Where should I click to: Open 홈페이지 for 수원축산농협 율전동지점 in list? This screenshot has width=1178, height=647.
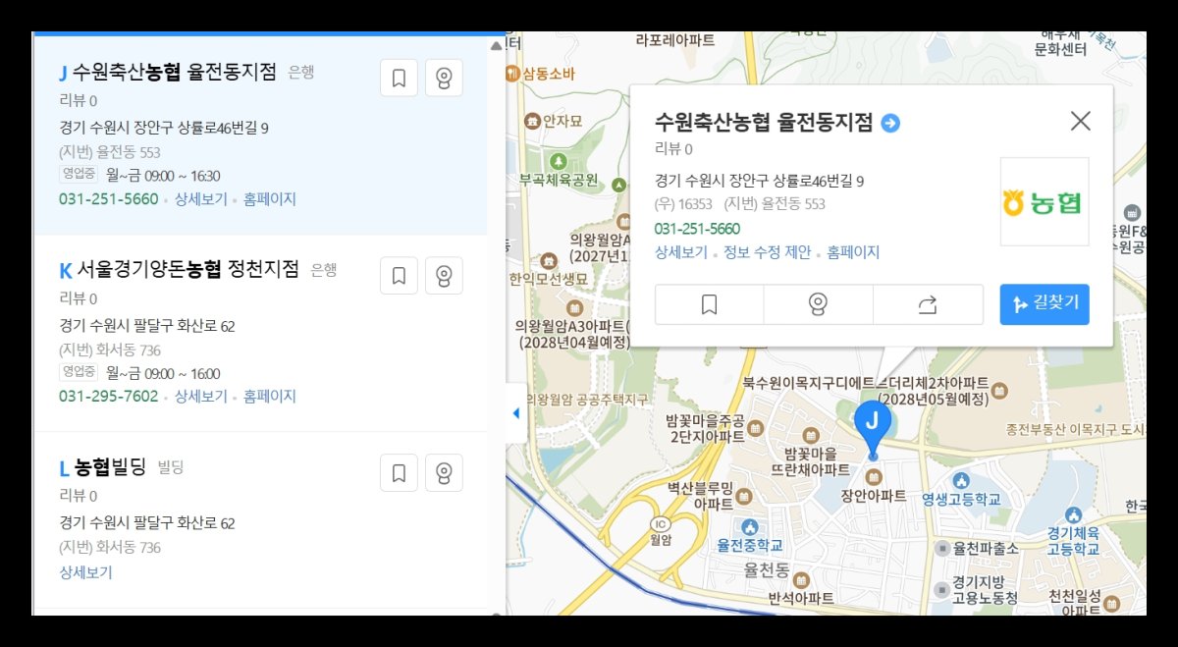pyautogui.click(x=270, y=199)
